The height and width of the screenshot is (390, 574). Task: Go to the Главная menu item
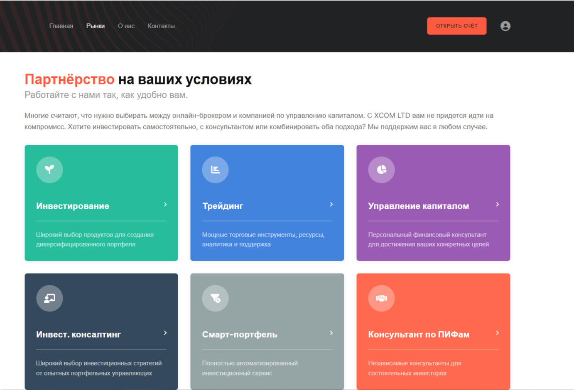tap(61, 26)
